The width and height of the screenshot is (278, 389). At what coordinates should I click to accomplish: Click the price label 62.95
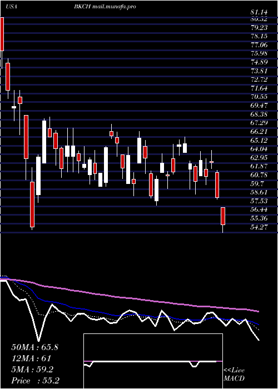tap(260, 158)
